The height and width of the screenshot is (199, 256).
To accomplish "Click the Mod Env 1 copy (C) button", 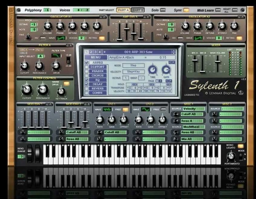I will click(47, 104).
